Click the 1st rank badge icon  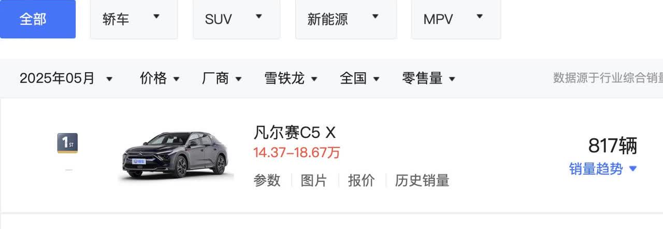[x=67, y=143]
